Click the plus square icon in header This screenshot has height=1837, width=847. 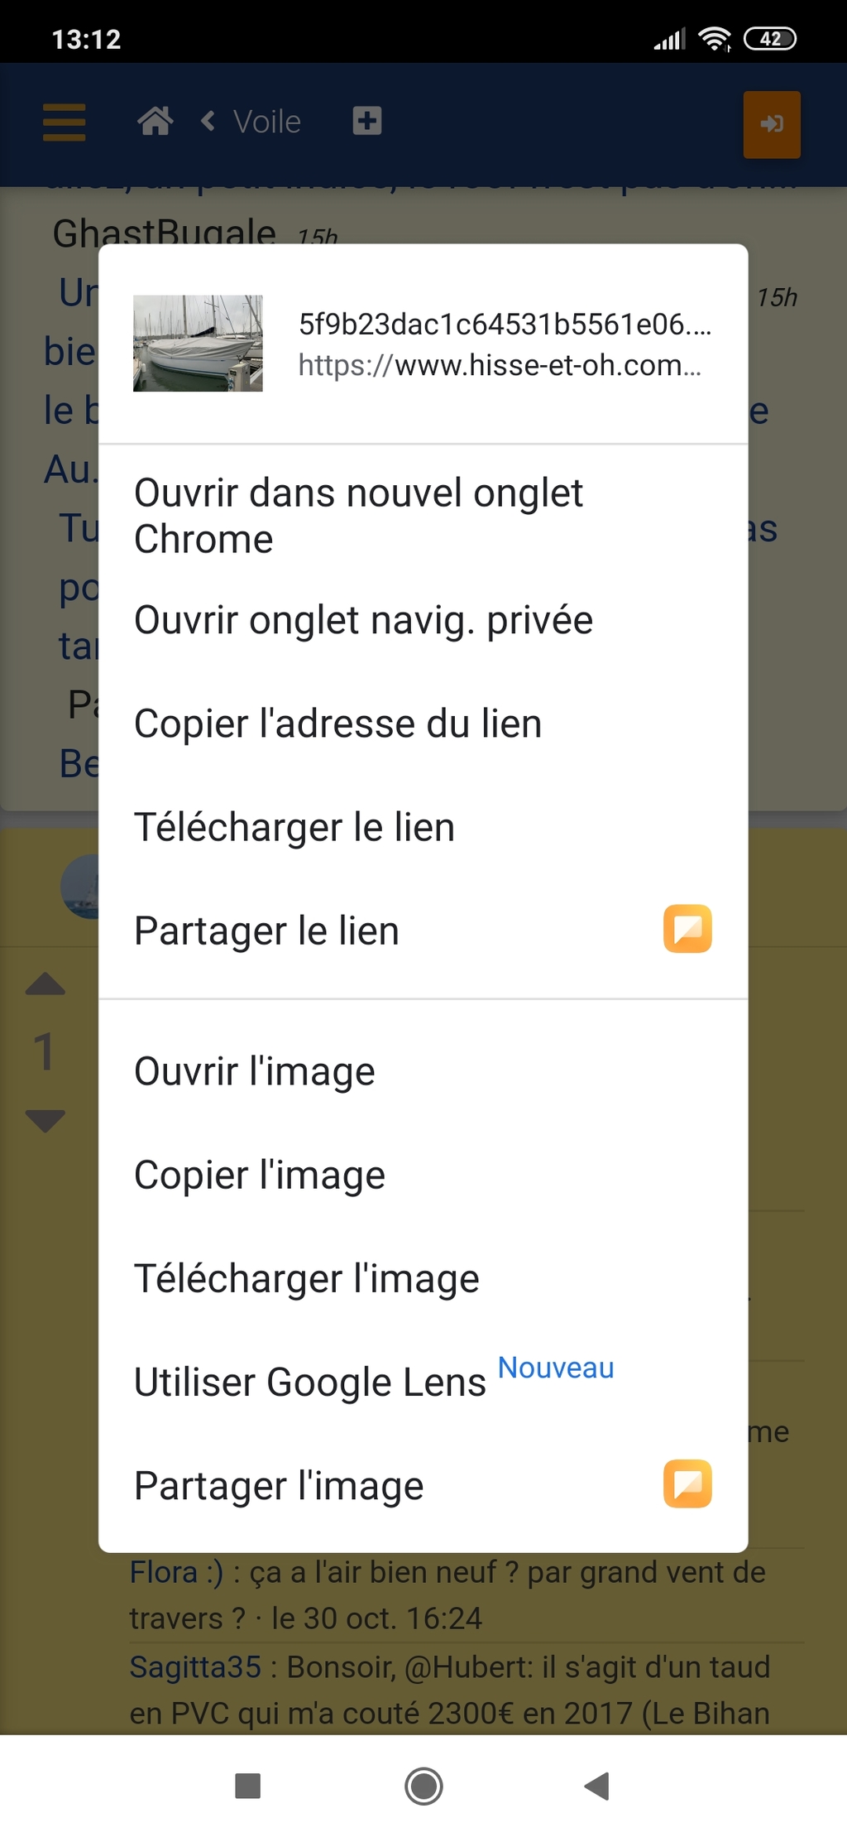pos(366,121)
